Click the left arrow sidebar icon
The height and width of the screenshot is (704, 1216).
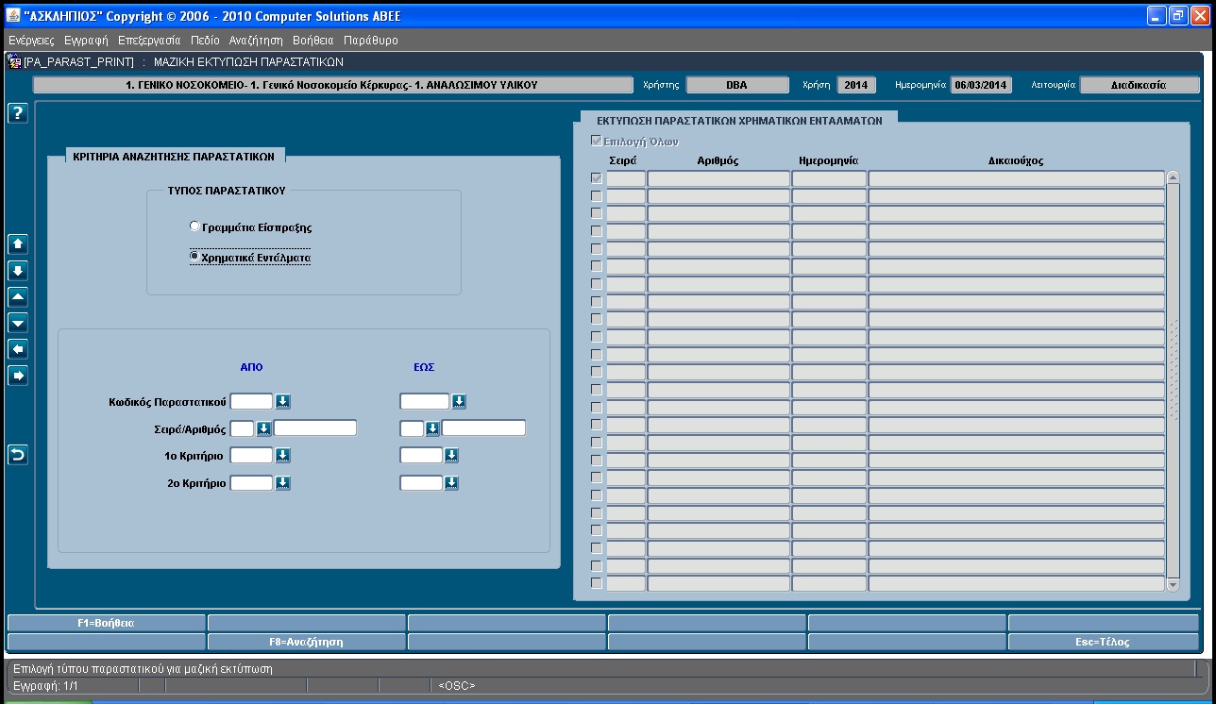pos(18,349)
